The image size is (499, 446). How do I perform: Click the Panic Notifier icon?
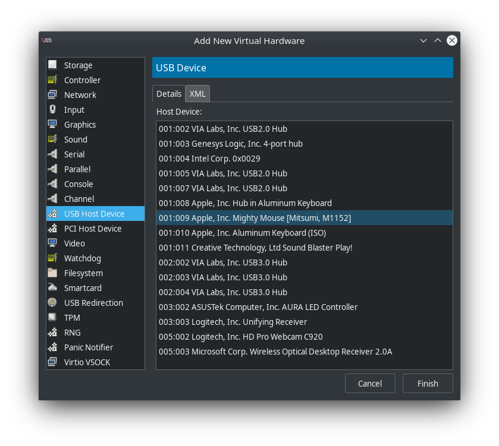tap(52, 347)
